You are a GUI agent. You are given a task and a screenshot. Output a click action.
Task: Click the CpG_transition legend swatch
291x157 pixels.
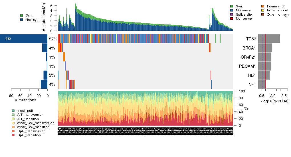point(13,135)
